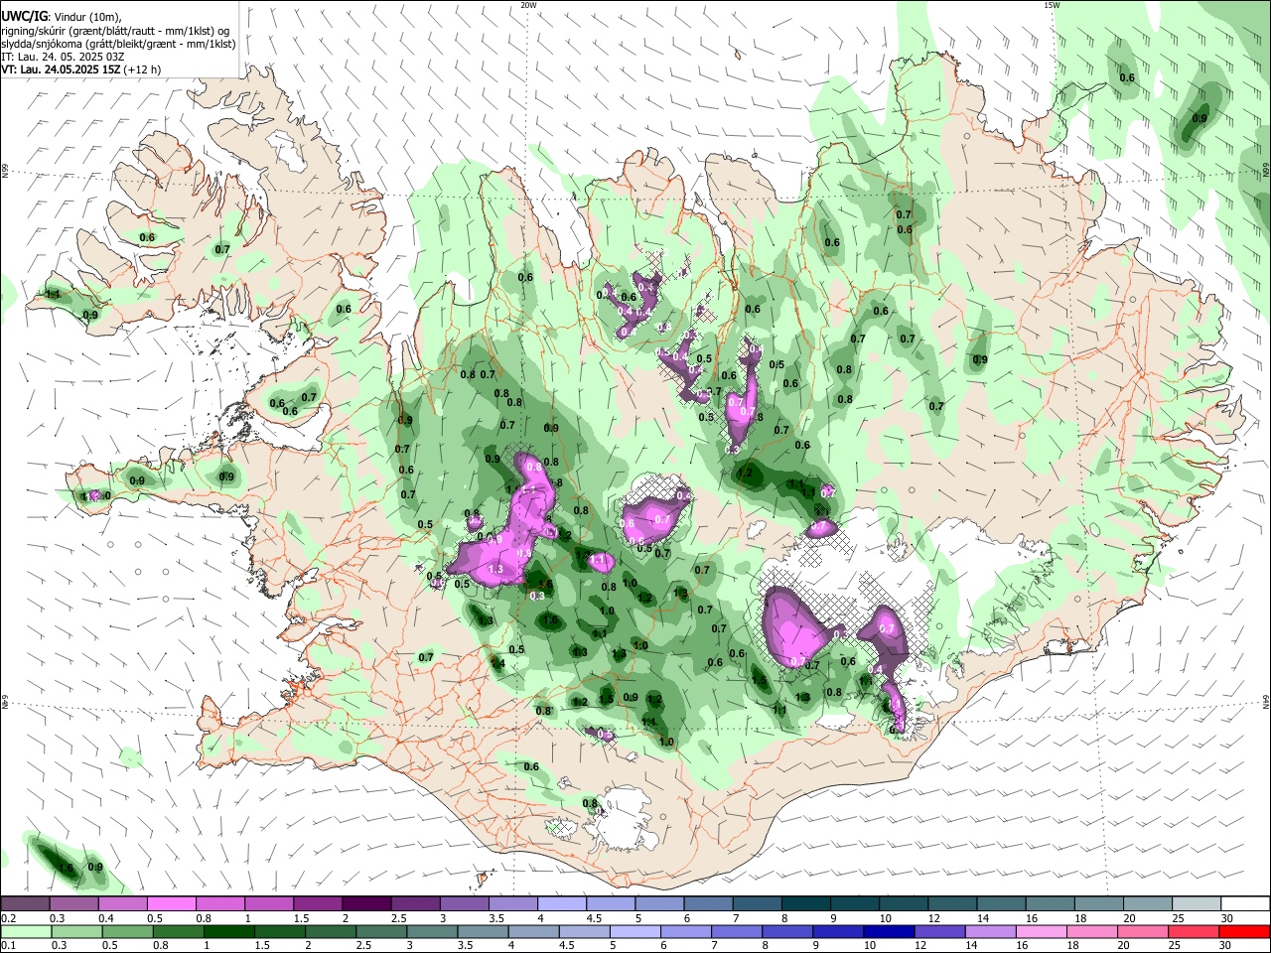1271x953 pixels.
Task: Click the '(+12 h)' forecast offset text
Action: pos(143,69)
